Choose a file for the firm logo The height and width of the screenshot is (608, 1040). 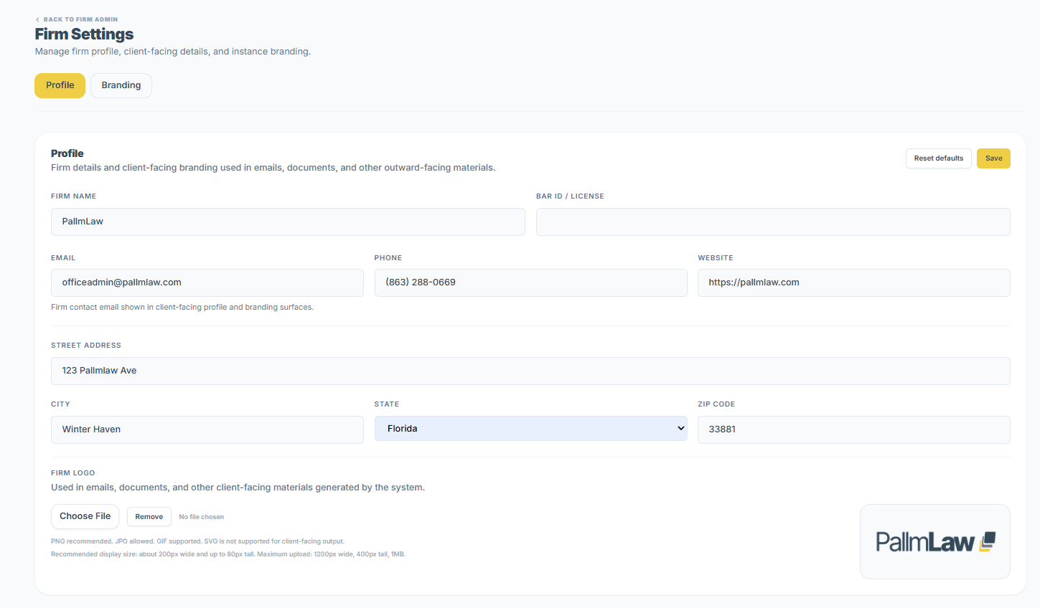[85, 516]
